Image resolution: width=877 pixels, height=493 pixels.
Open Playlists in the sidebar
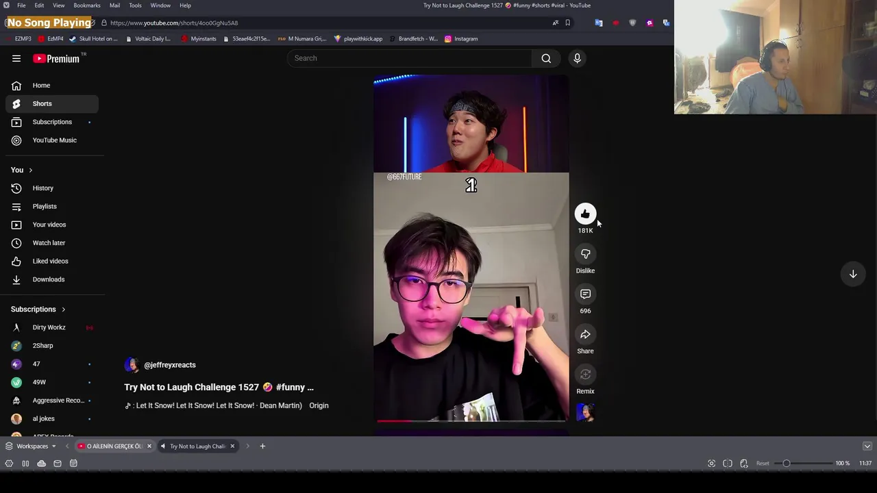pyautogui.click(x=52, y=206)
